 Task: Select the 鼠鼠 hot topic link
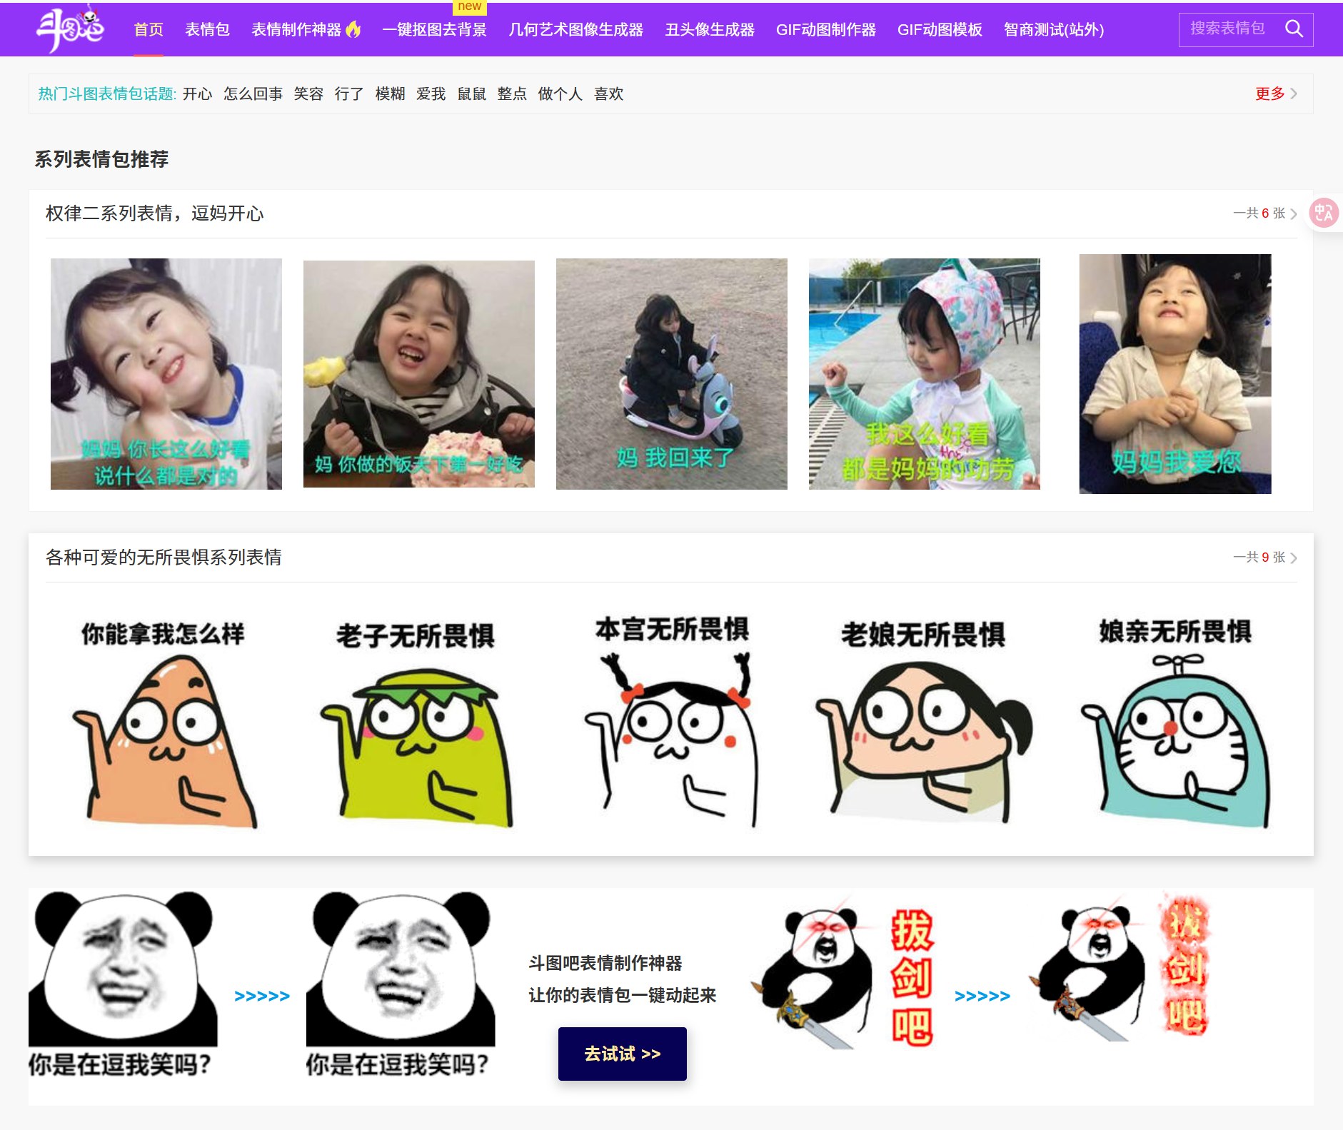click(x=471, y=94)
